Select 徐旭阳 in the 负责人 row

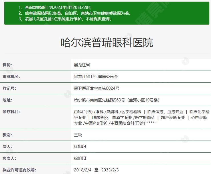click(80, 158)
